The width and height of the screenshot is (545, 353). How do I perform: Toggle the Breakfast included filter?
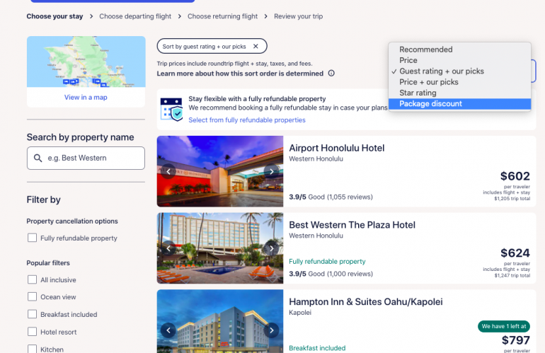coord(32,315)
